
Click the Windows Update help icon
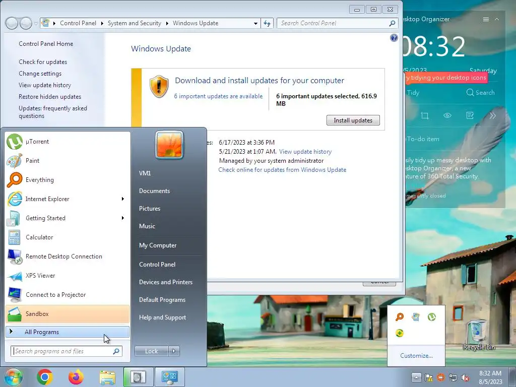click(394, 38)
